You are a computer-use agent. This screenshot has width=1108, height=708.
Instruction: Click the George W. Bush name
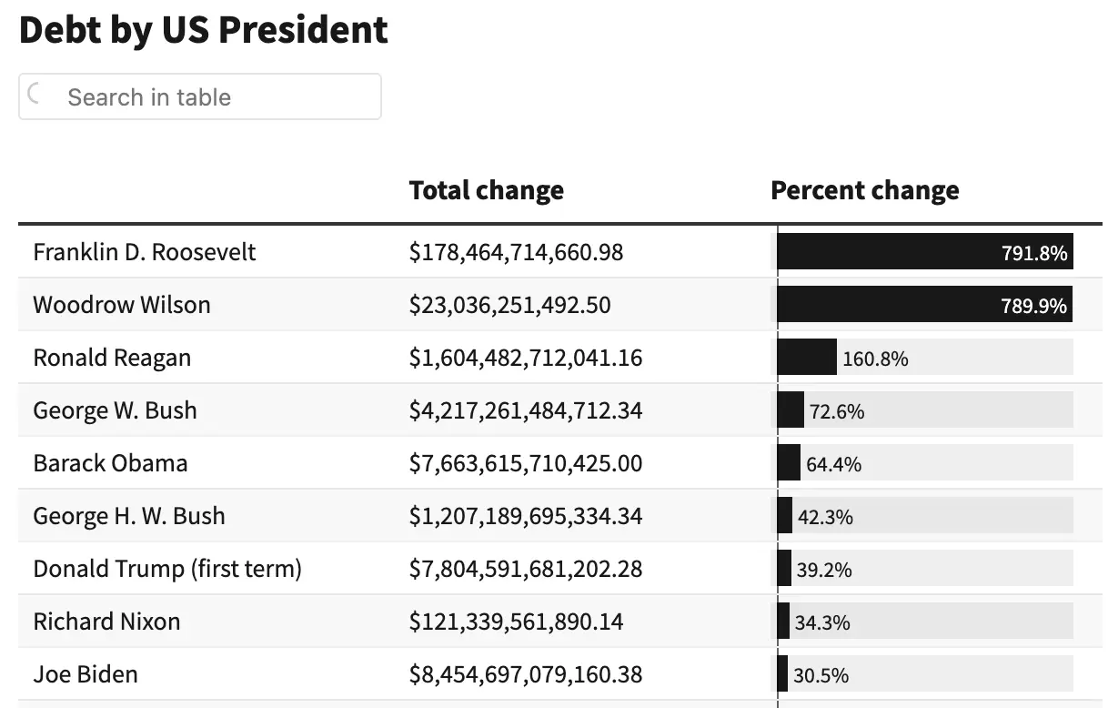click(x=115, y=410)
